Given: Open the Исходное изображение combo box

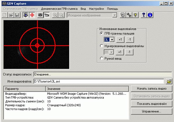Looking at the screenshot, I should pos(92,15).
